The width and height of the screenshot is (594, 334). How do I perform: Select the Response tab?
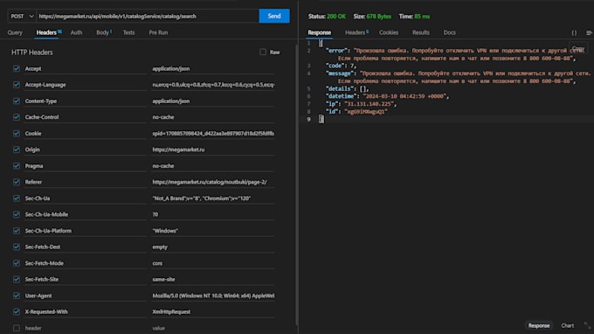coord(320,32)
